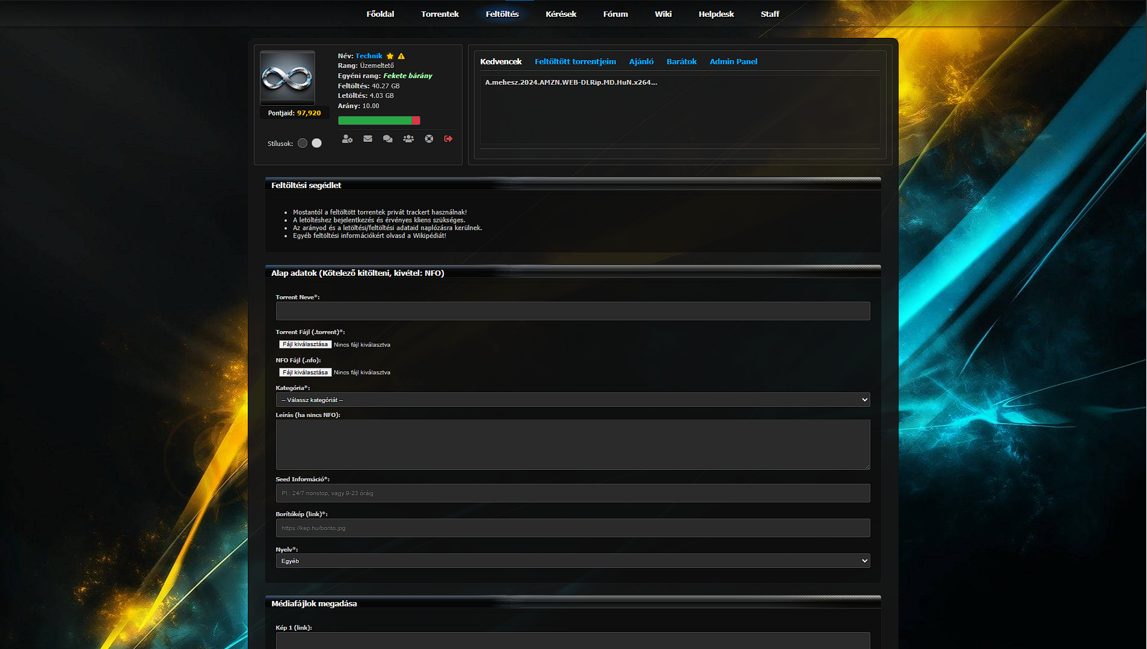Click the Médiafájlok megadása section header
This screenshot has height=649, width=1147.
click(573, 603)
